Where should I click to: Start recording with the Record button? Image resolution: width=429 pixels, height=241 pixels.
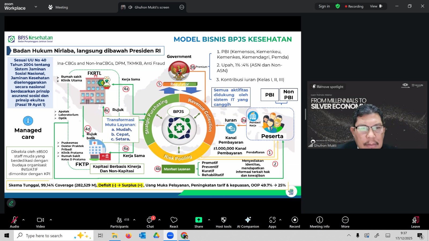[295, 222]
